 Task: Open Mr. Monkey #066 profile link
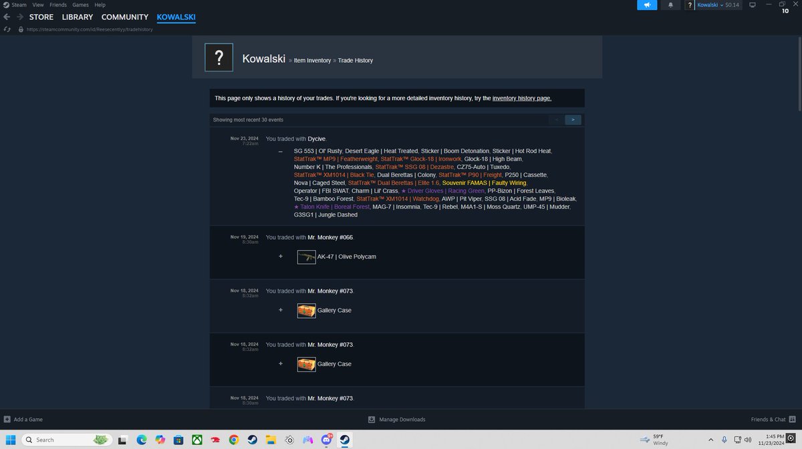330,237
